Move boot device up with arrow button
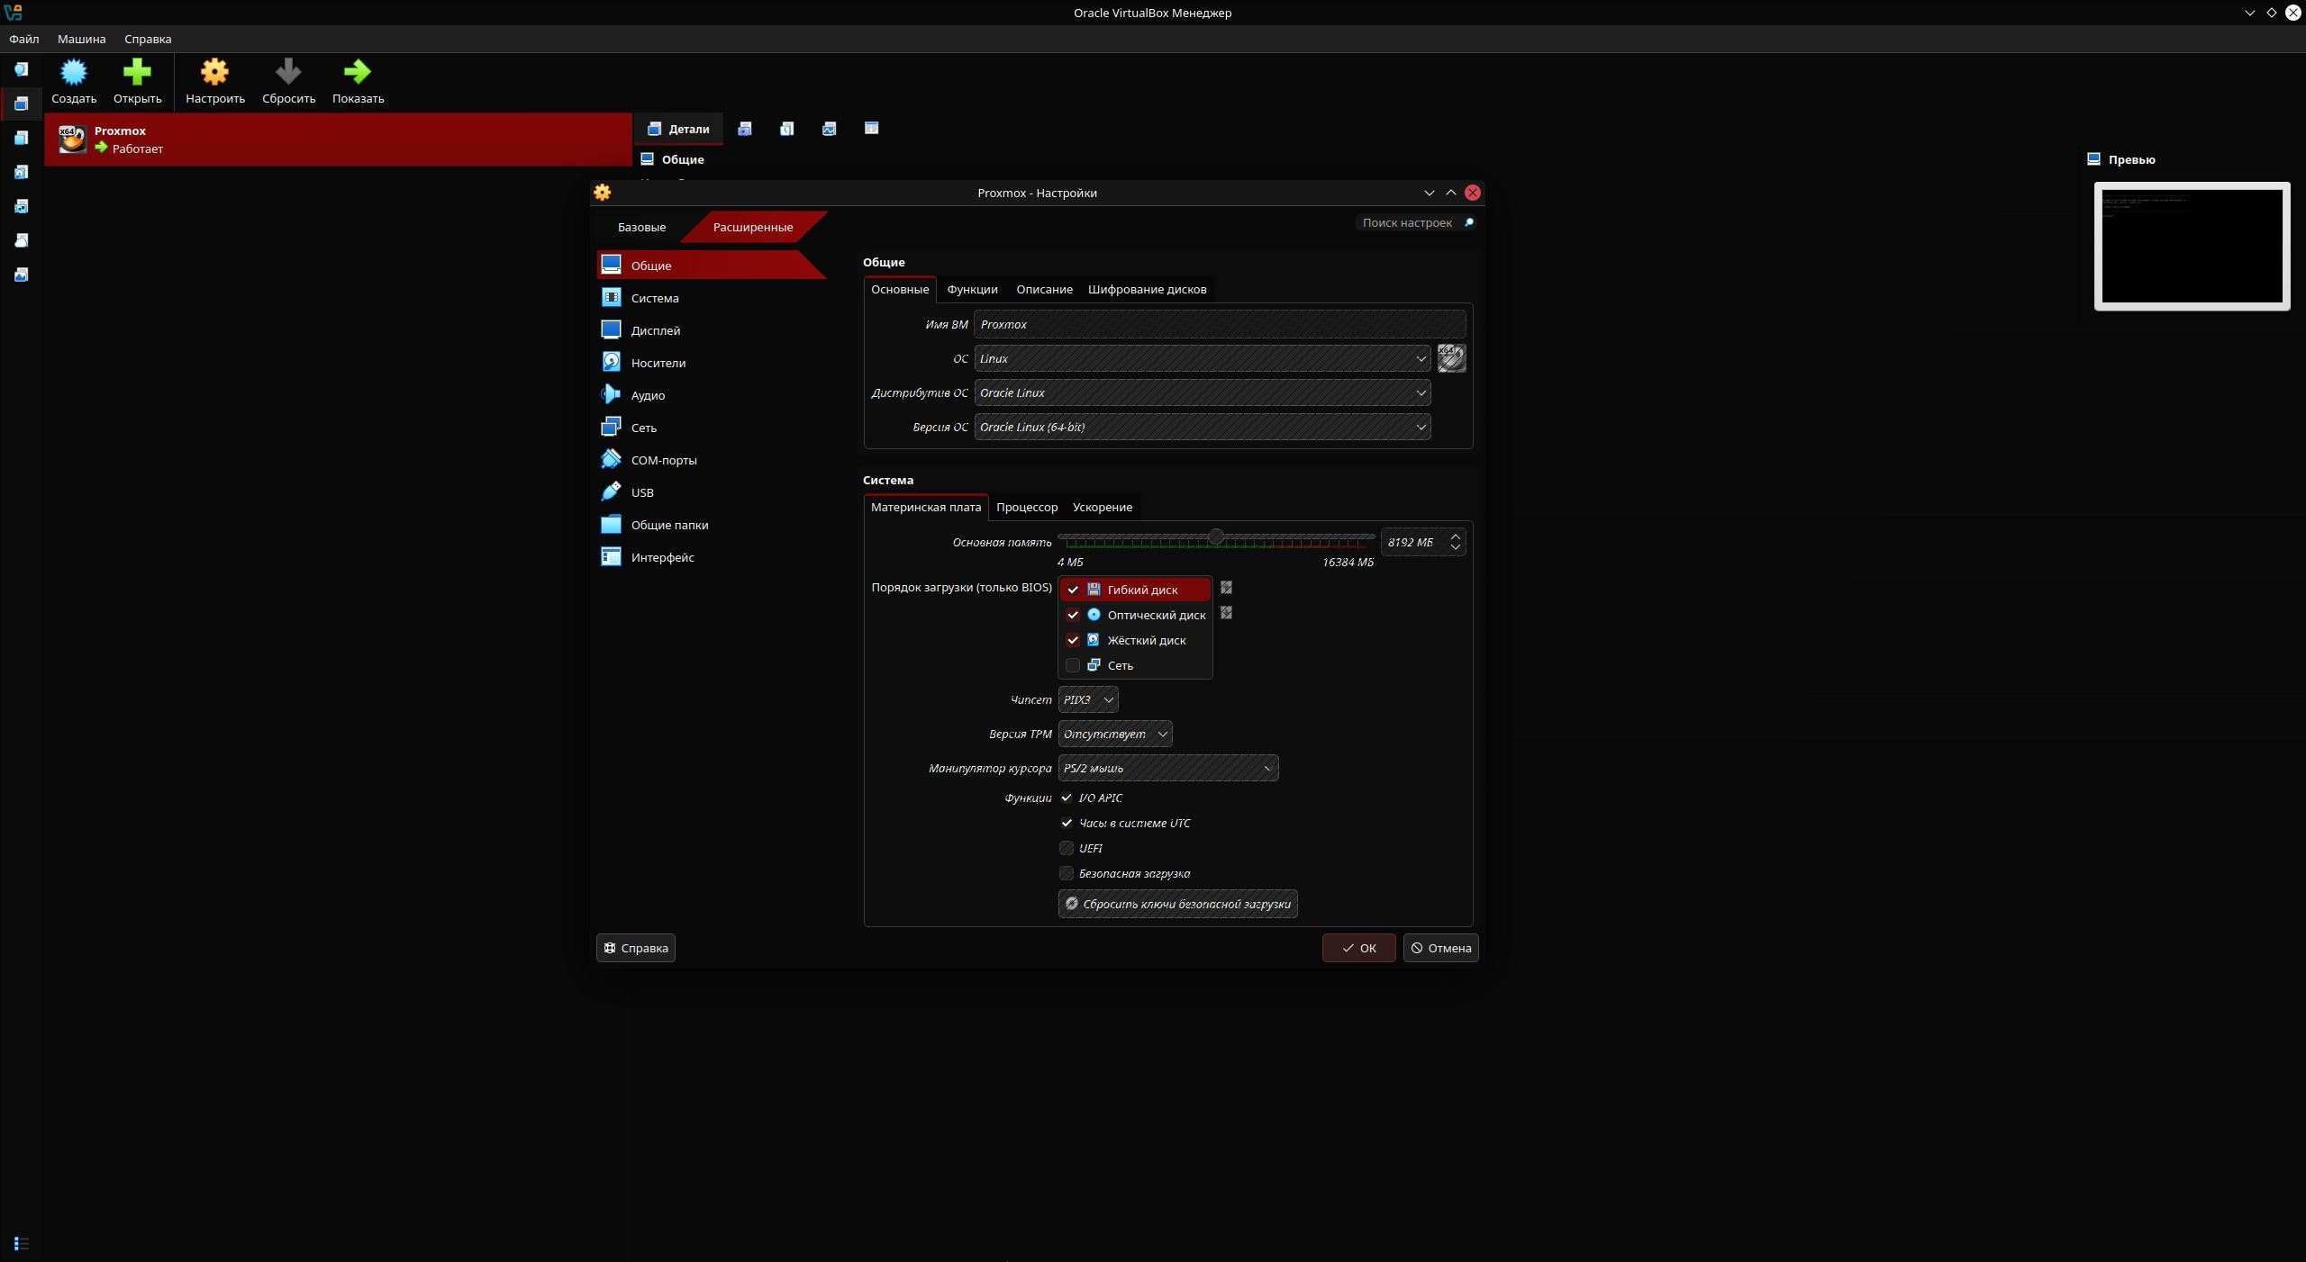The height and width of the screenshot is (1262, 2306). 1226,588
